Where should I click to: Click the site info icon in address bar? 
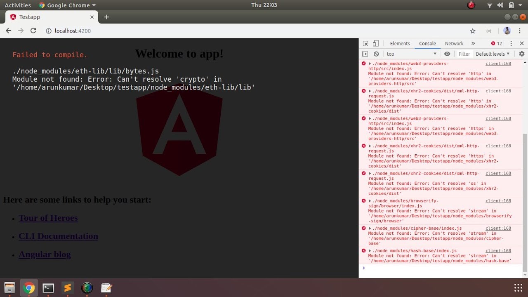tap(48, 31)
